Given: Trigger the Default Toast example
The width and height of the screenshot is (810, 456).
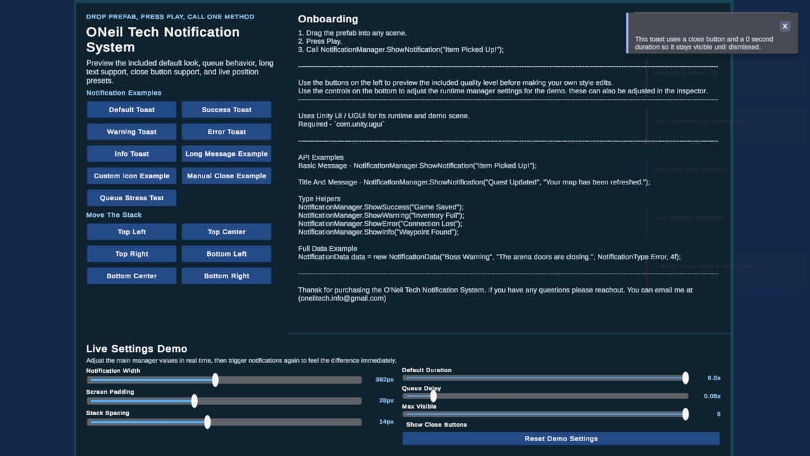Looking at the screenshot, I should (132, 109).
